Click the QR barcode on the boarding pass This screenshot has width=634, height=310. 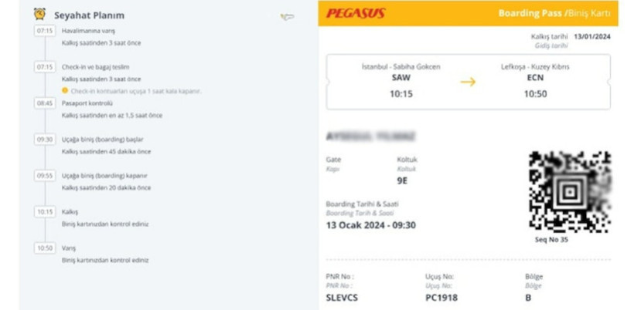[x=570, y=192]
